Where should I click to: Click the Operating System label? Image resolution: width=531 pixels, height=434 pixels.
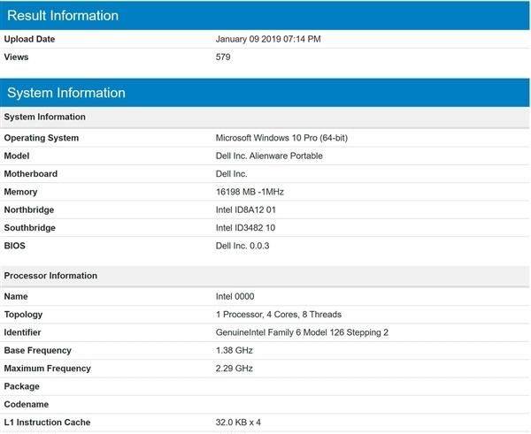click(42, 138)
